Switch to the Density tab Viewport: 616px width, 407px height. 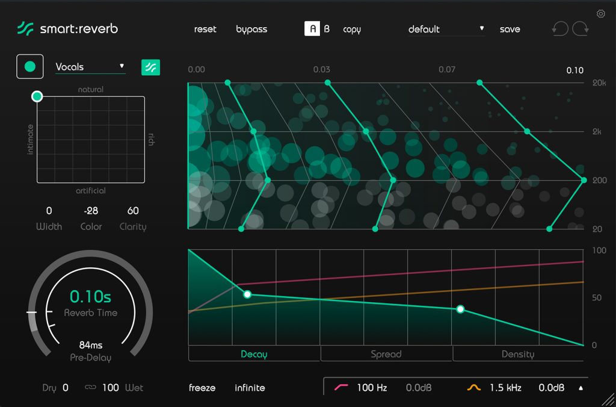[x=518, y=354]
